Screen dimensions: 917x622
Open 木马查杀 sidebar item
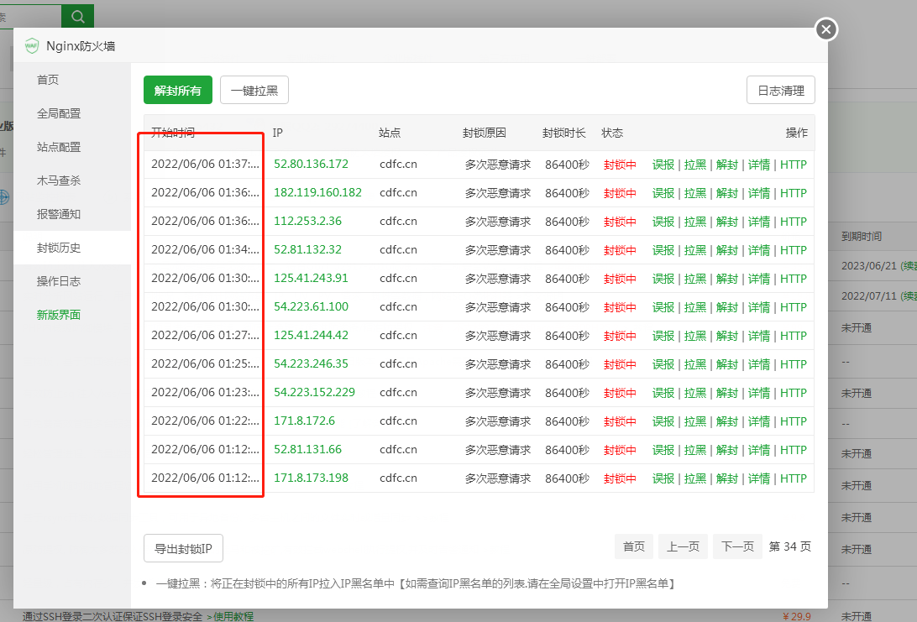(x=59, y=180)
